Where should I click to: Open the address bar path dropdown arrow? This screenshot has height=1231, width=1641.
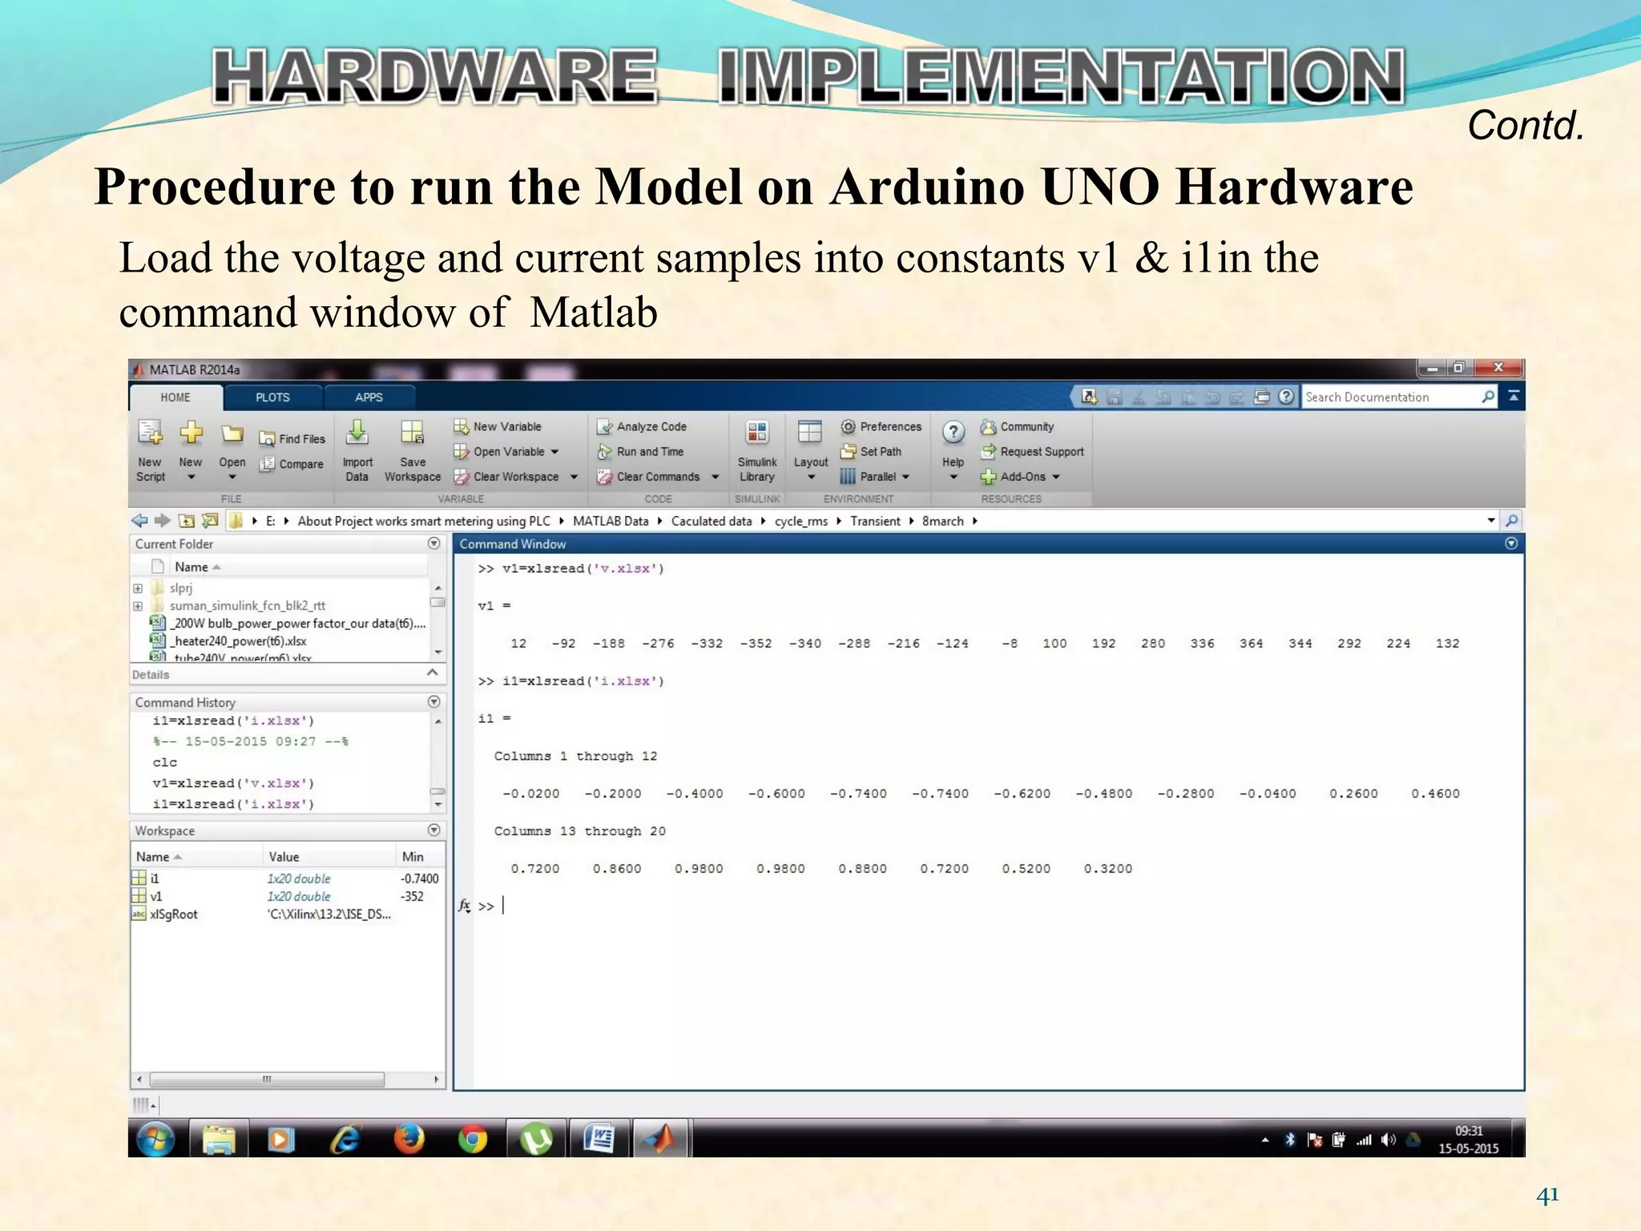pos(1491,521)
